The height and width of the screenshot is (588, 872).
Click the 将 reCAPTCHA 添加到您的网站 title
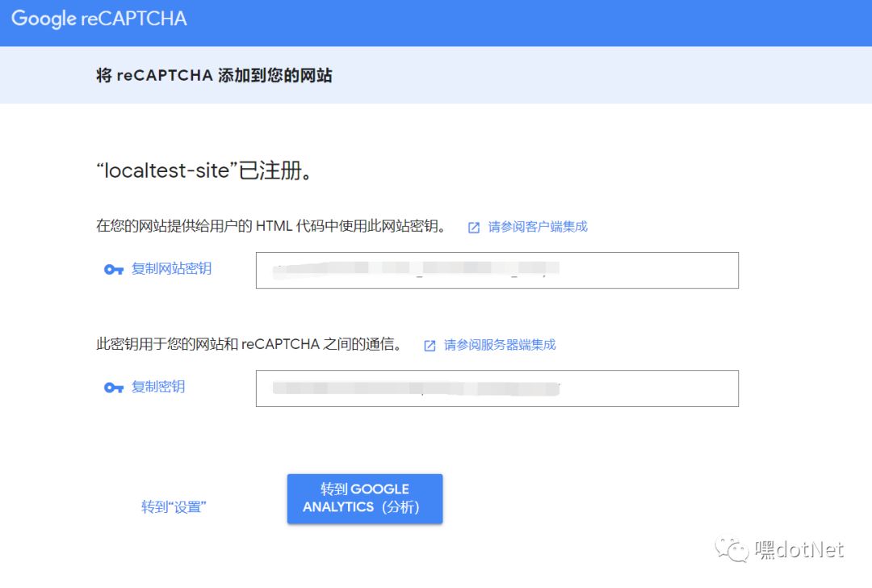point(214,75)
